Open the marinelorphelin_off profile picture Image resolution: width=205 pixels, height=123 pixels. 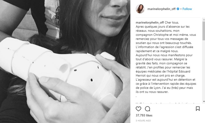tap(140, 9)
